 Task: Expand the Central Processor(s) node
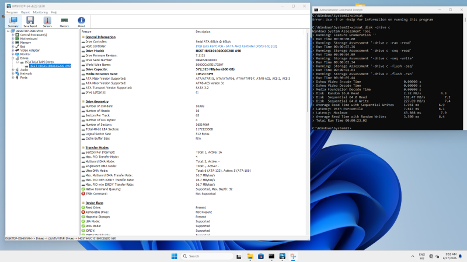(x=13, y=35)
